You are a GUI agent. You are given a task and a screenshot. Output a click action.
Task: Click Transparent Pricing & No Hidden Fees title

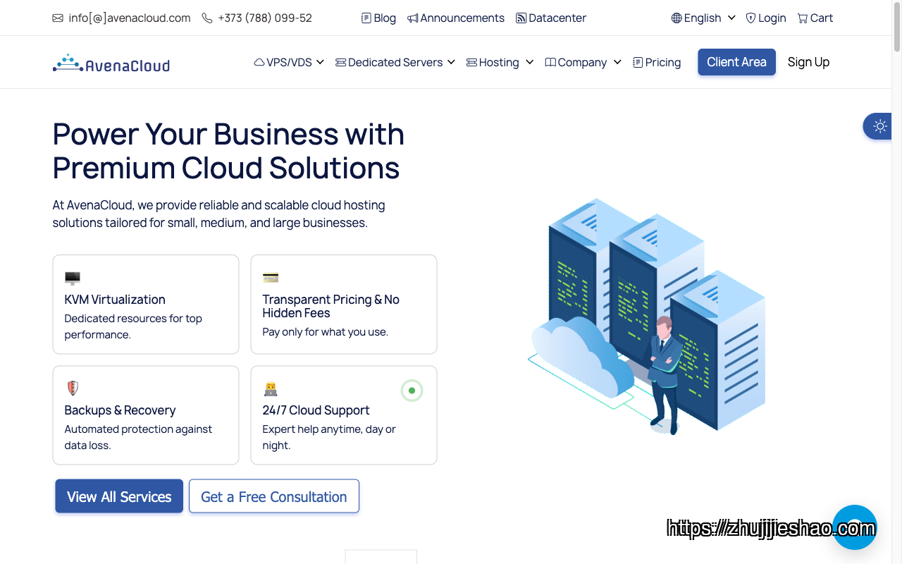click(x=331, y=306)
